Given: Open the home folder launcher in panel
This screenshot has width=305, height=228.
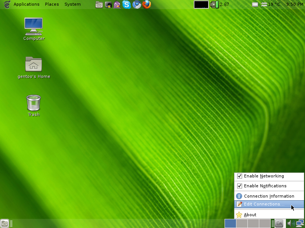Looking at the screenshot, I should click(x=99, y=5).
